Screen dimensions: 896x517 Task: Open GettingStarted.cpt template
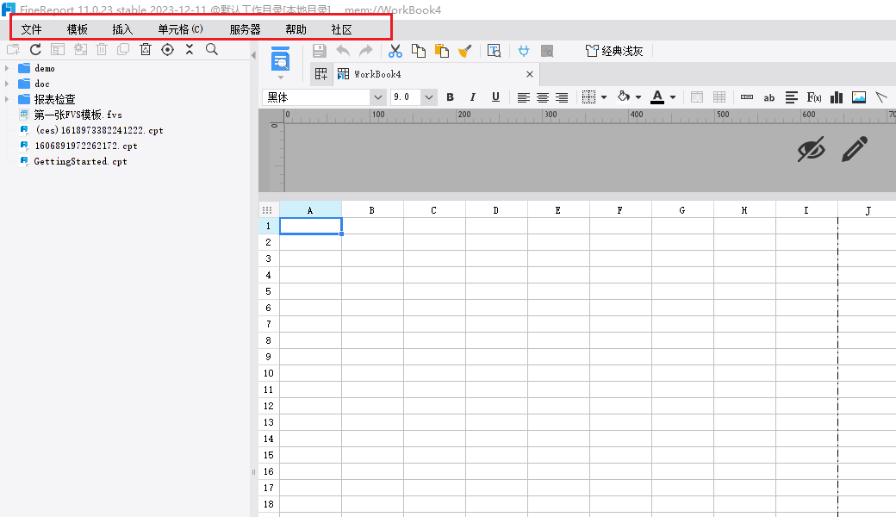point(80,162)
